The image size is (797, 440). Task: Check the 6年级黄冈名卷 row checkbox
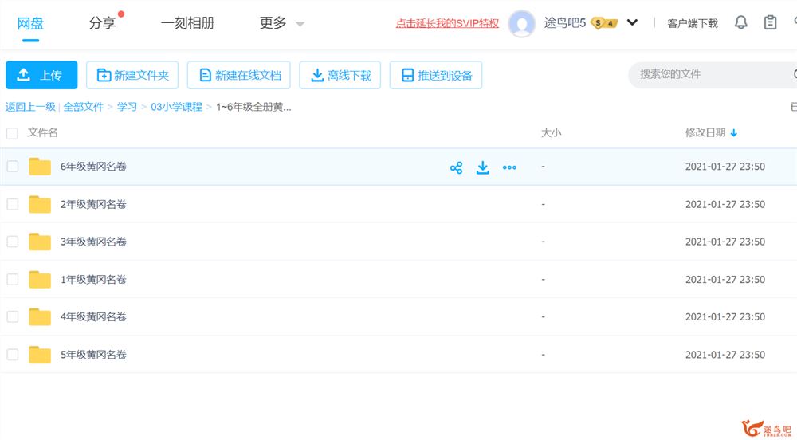point(12,166)
